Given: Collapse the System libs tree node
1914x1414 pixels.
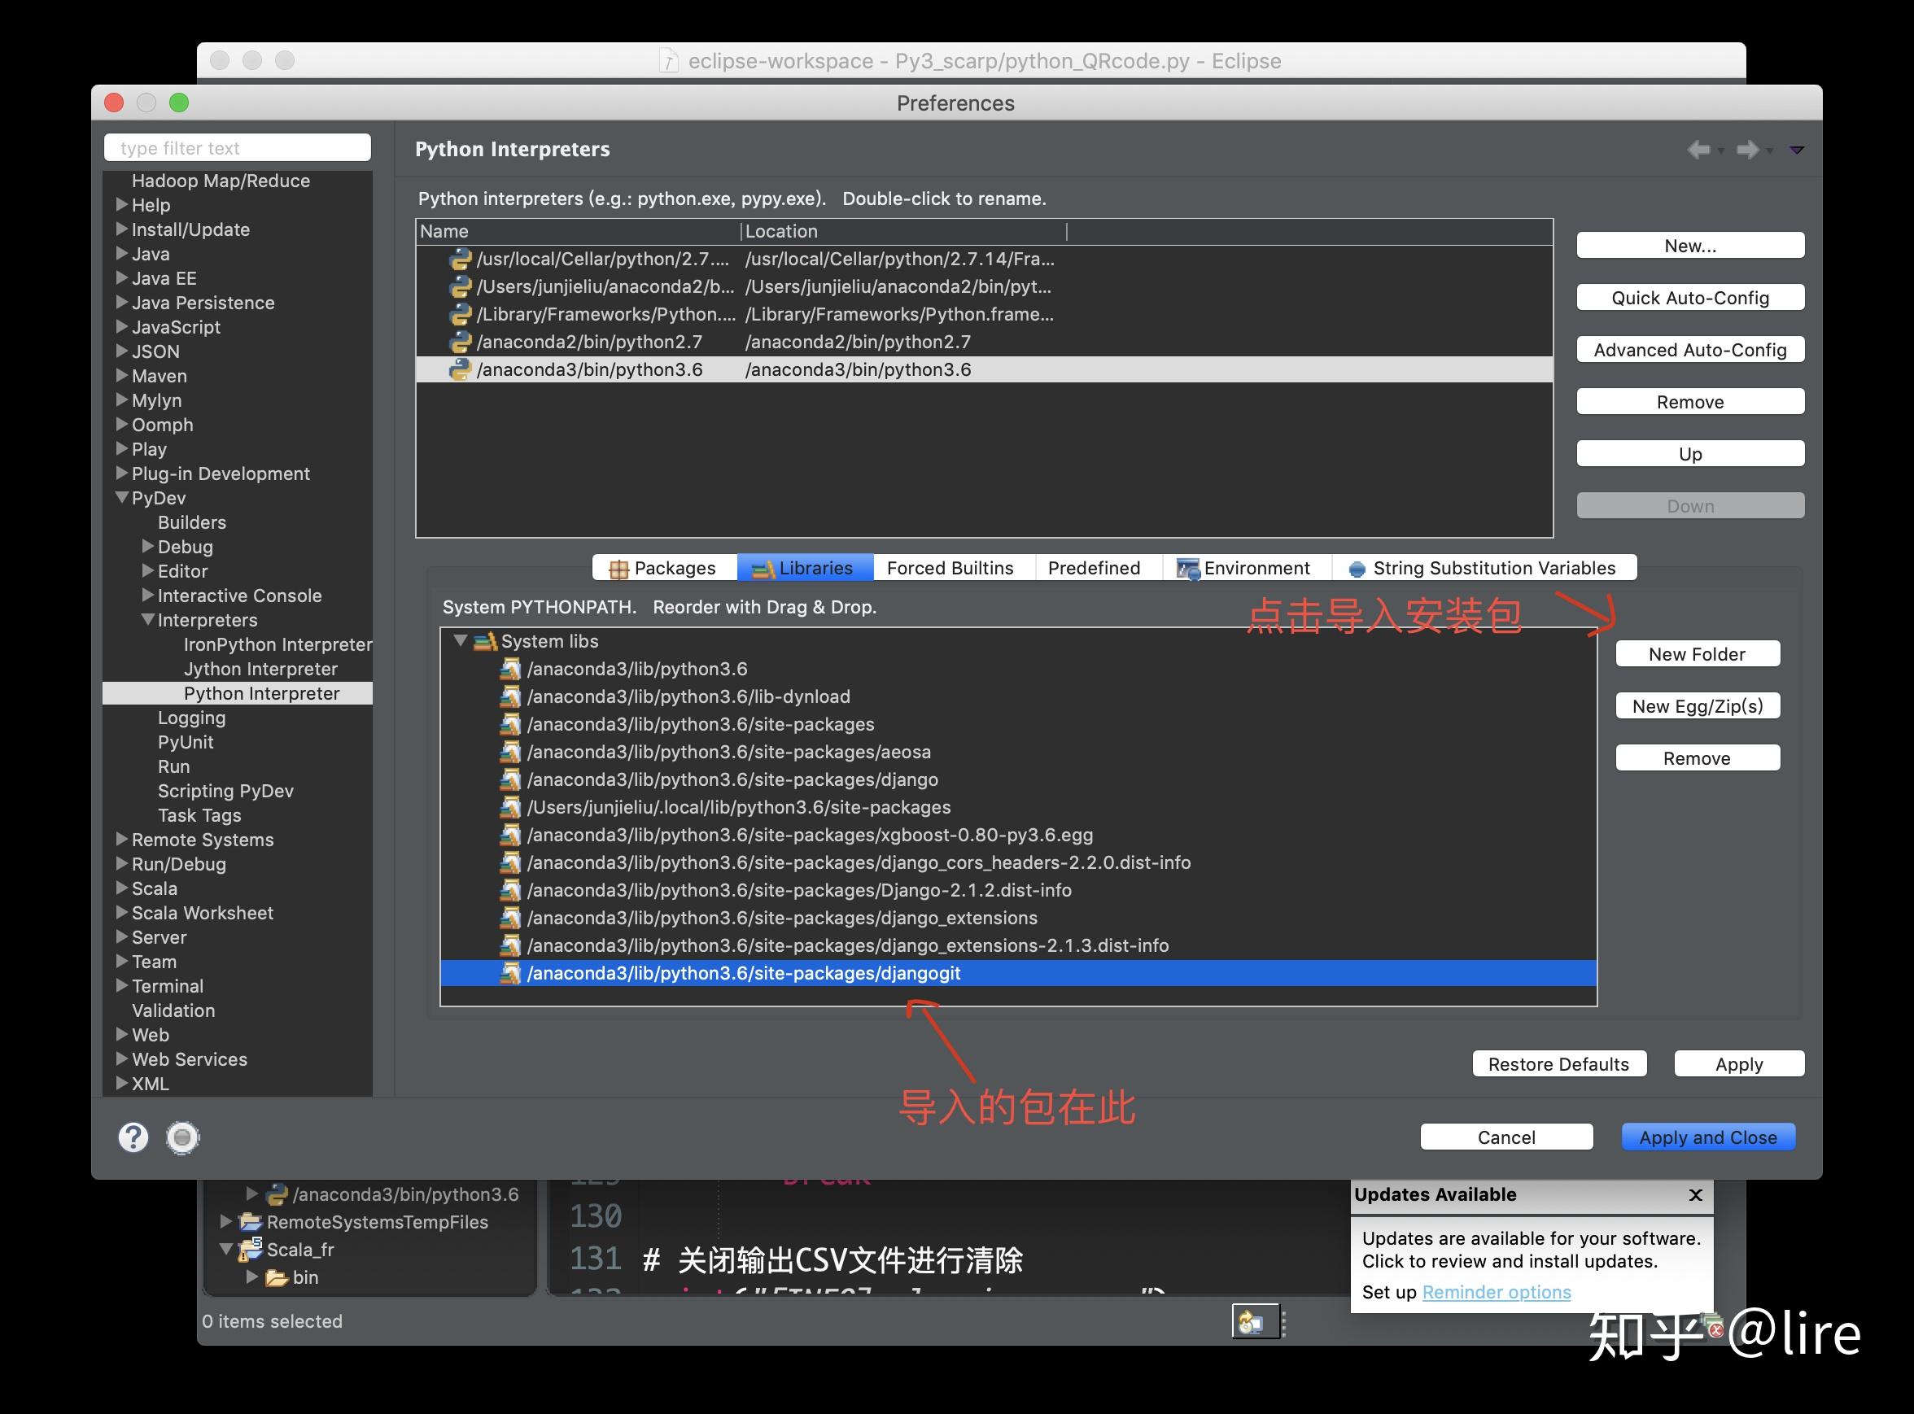Looking at the screenshot, I should tap(461, 640).
